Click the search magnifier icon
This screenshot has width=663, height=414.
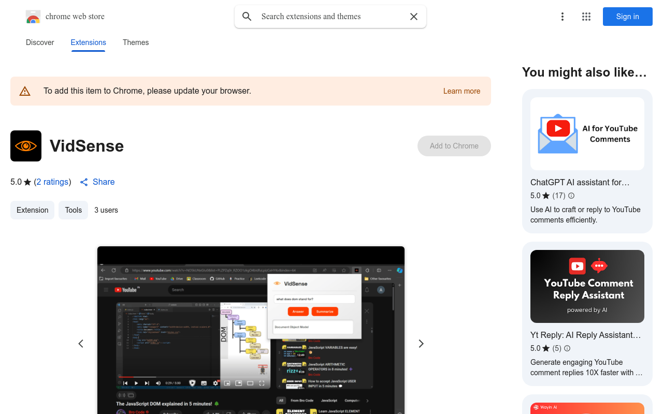(247, 17)
